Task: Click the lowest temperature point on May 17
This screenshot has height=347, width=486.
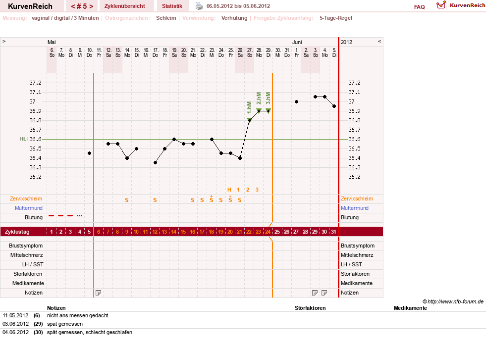Action: click(155, 163)
